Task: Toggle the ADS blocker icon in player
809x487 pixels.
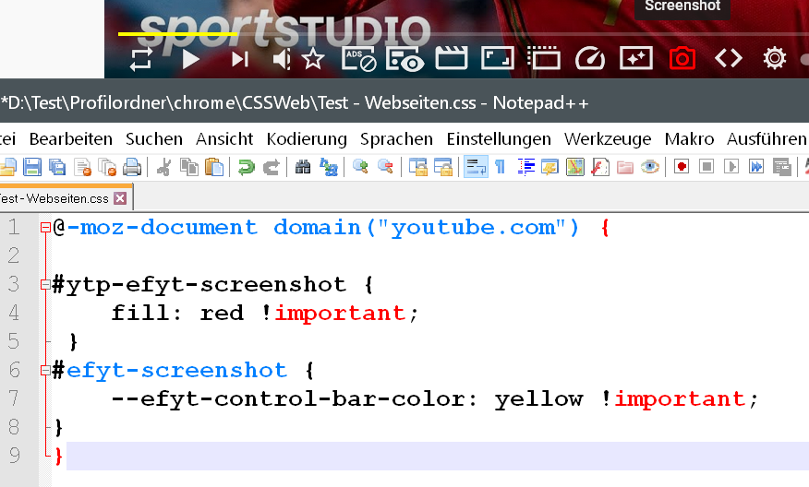Action: click(x=359, y=59)
